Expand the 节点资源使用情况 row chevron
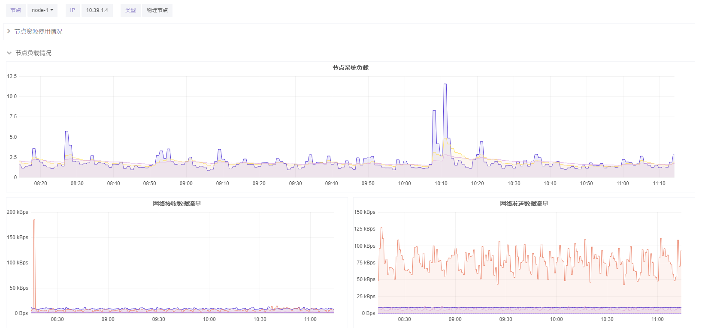Viewport: 702px width, 333px height. [9, 31]
